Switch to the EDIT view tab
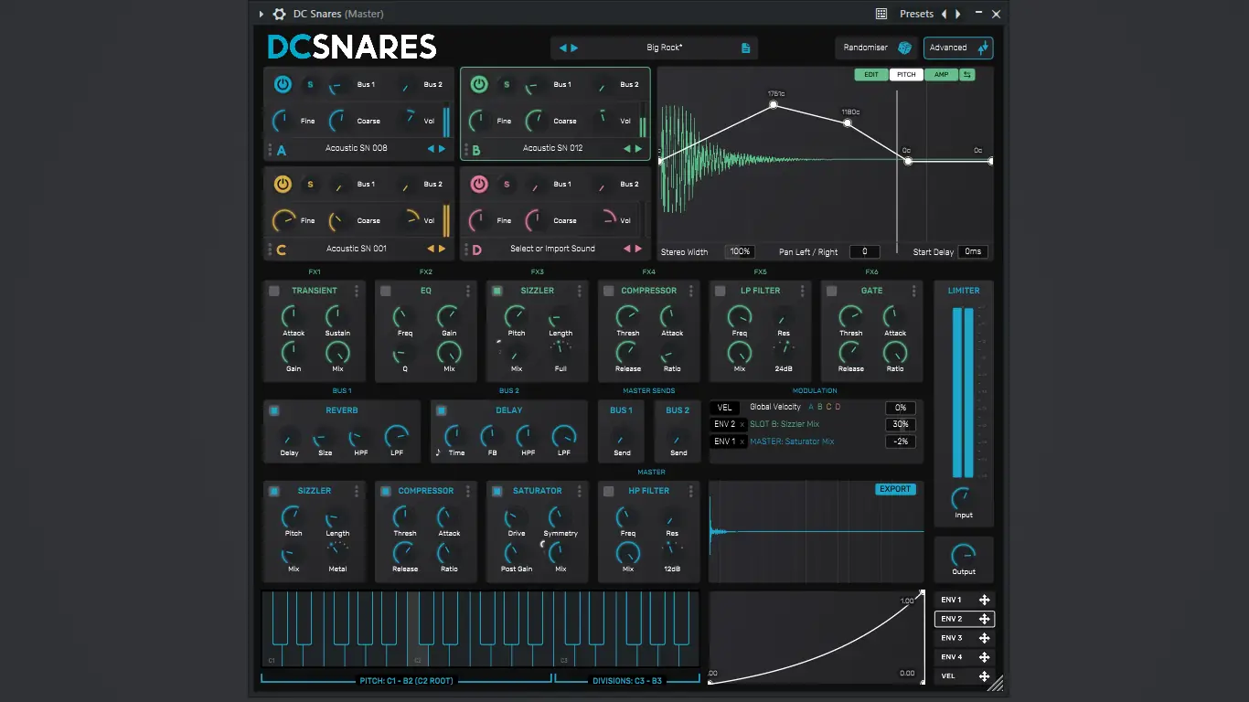The image size is (1249, 702). pos(871,75)
